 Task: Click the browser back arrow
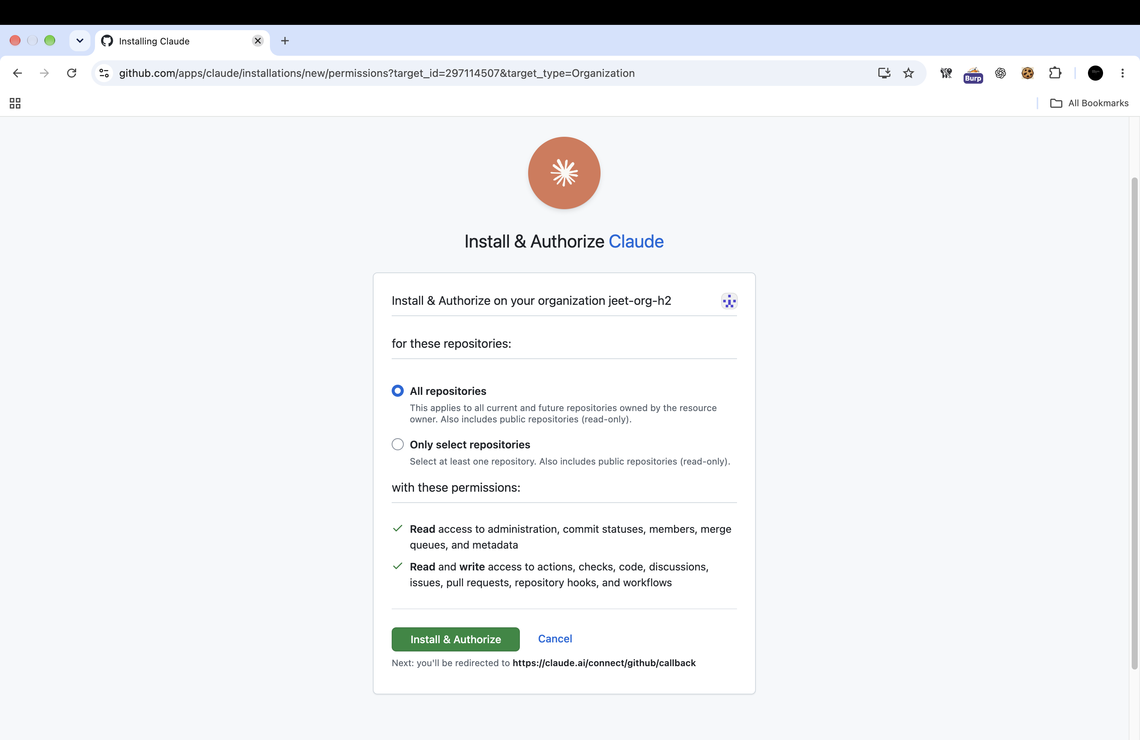pyautogui.click(x=17, y=73)
